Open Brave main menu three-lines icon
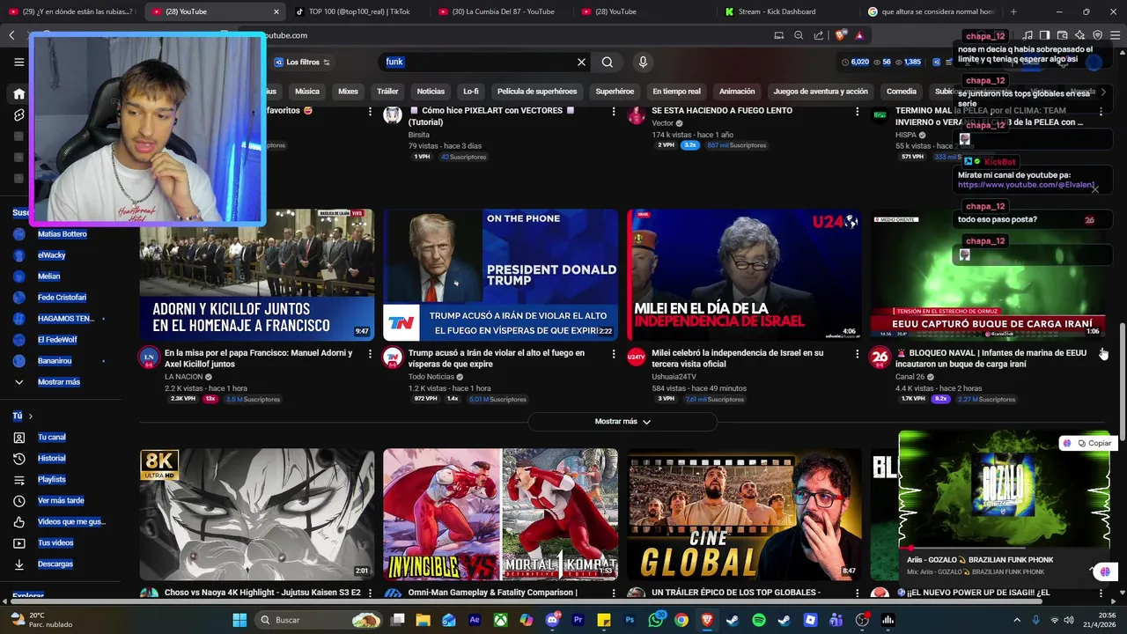Image resolution: width=1127 pixels, height=634 pixels. 1116,35
